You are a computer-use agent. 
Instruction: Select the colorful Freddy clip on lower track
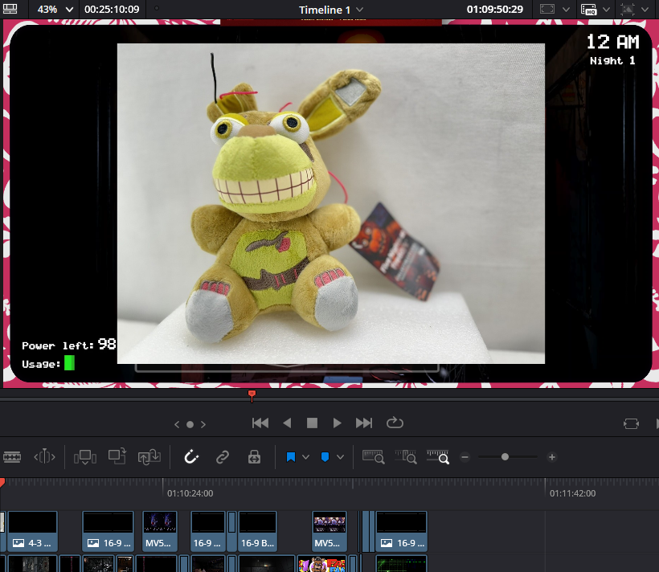[x=321, y=564]
